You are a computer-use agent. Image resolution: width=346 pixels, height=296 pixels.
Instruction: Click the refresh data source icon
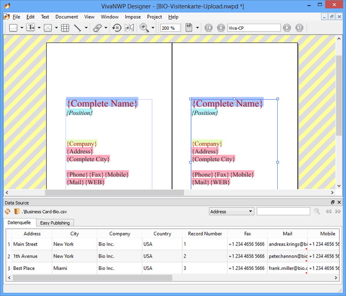click(x=8, y=212)
